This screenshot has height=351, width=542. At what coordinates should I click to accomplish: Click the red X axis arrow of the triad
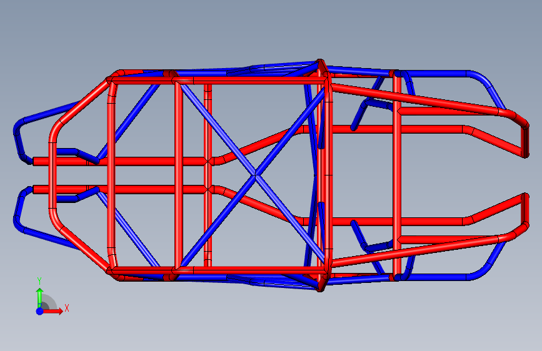coord(53,311)
